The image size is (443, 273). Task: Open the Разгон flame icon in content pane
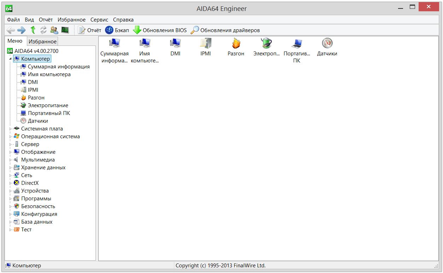(x=236, y=47)
